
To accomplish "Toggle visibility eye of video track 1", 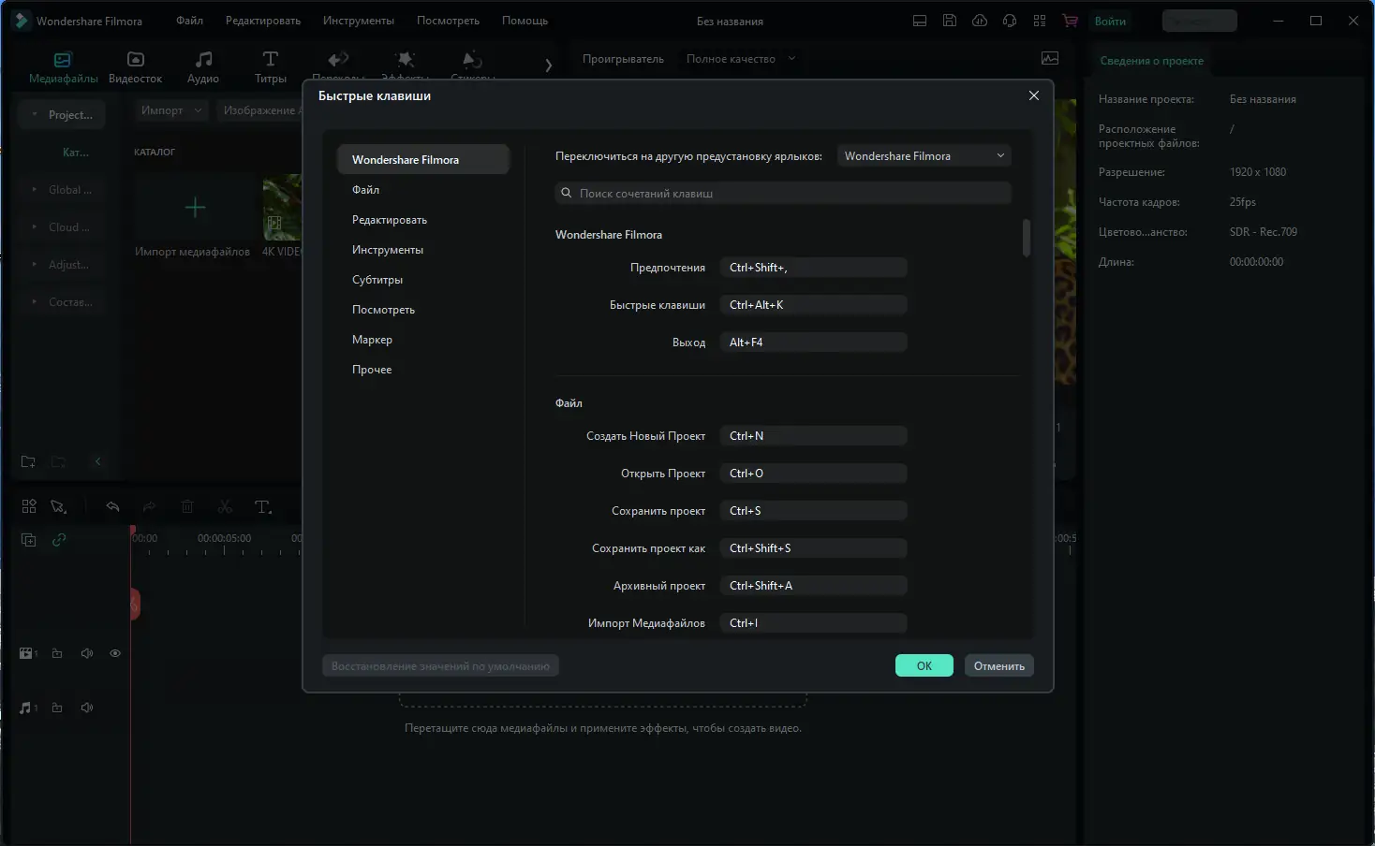I will point(115,653).
